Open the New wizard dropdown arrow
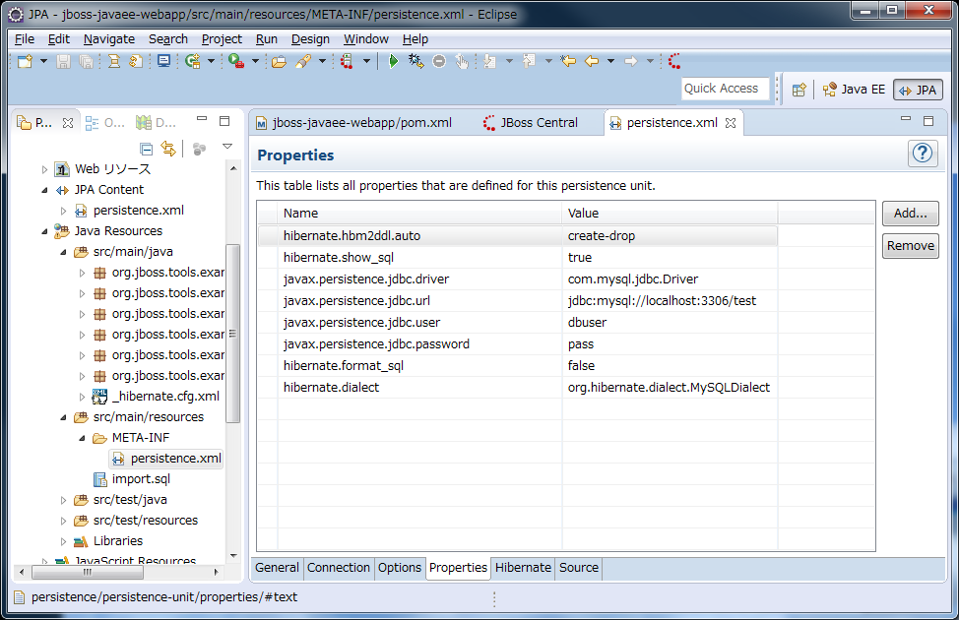Image resolution: width=959 pixels, height=620 pixels. tap(43, 61)
